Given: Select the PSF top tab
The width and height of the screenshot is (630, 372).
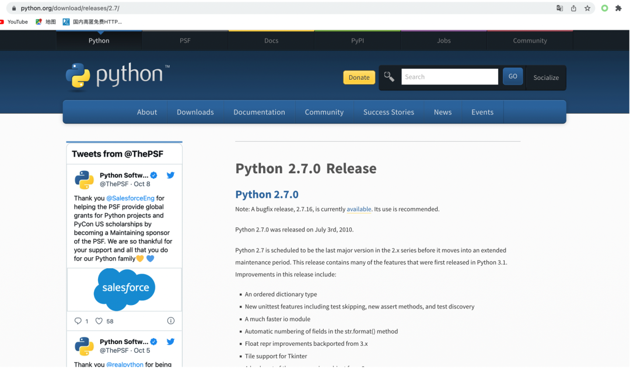Looking at the screenshot, I should [185, 41].
